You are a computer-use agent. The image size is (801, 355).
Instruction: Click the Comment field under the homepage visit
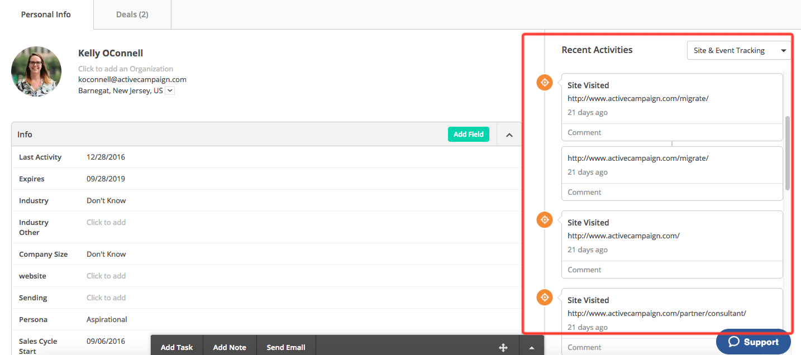pyautogui.click(x=672, y=270)
